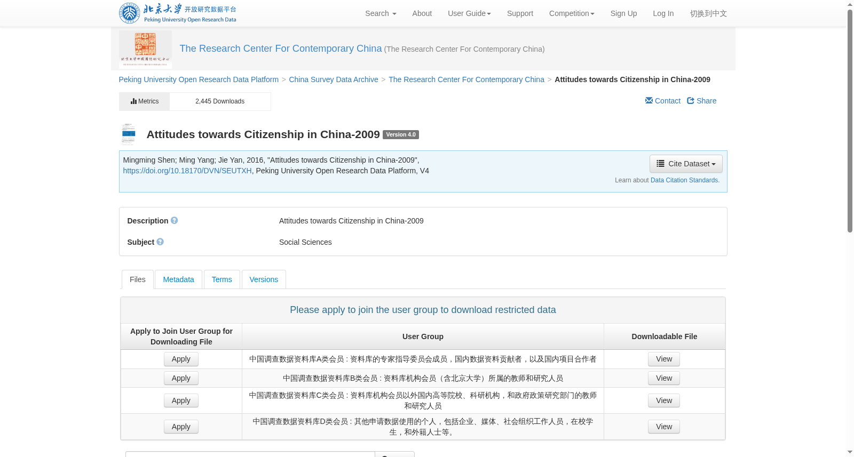
Task: Open the User Guide dropdown menu
Action: coord(469,13)
